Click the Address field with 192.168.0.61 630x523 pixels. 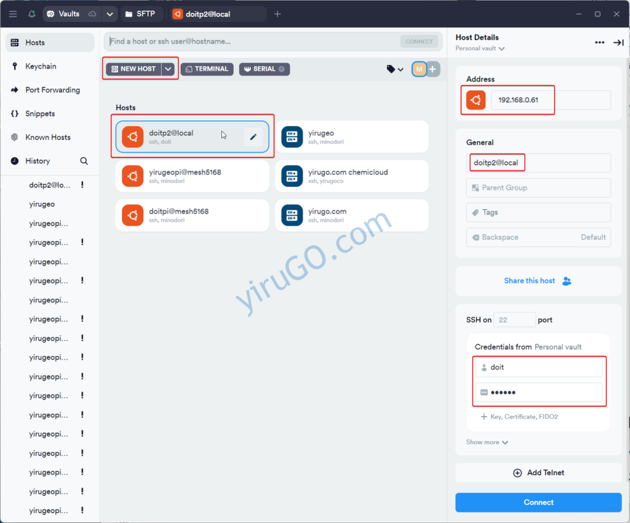tap(550, 100)
